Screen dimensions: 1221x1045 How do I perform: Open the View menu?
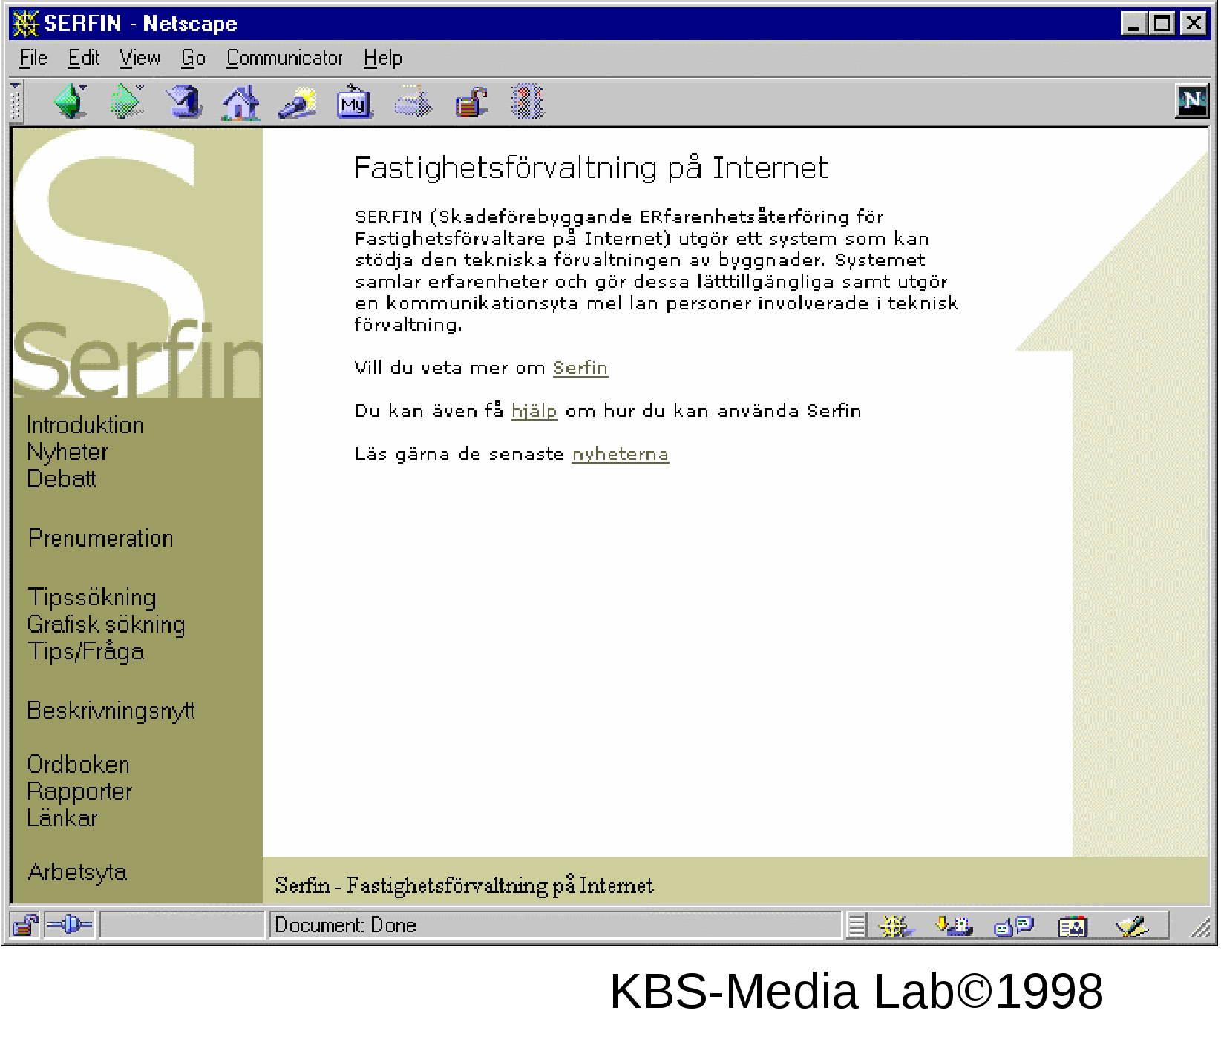point(140,58)
